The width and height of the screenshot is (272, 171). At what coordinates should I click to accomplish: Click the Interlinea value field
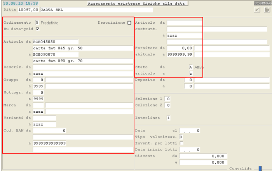(169, 118)
